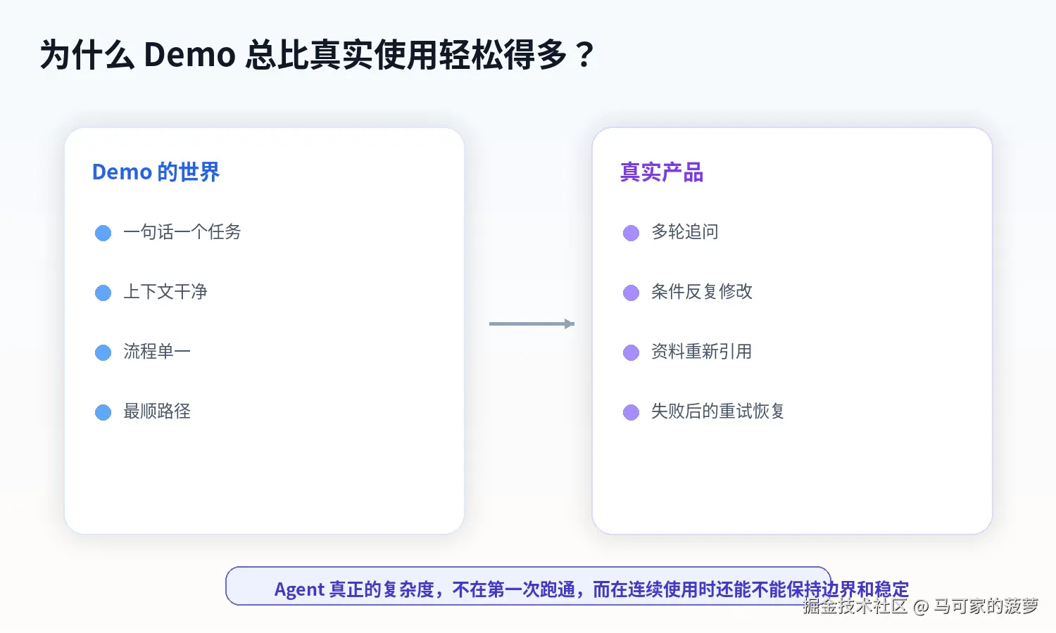The width and height of the screenshot is (1056, 633).
Task: Click the text 最顺路径
Action: point(157,411)
